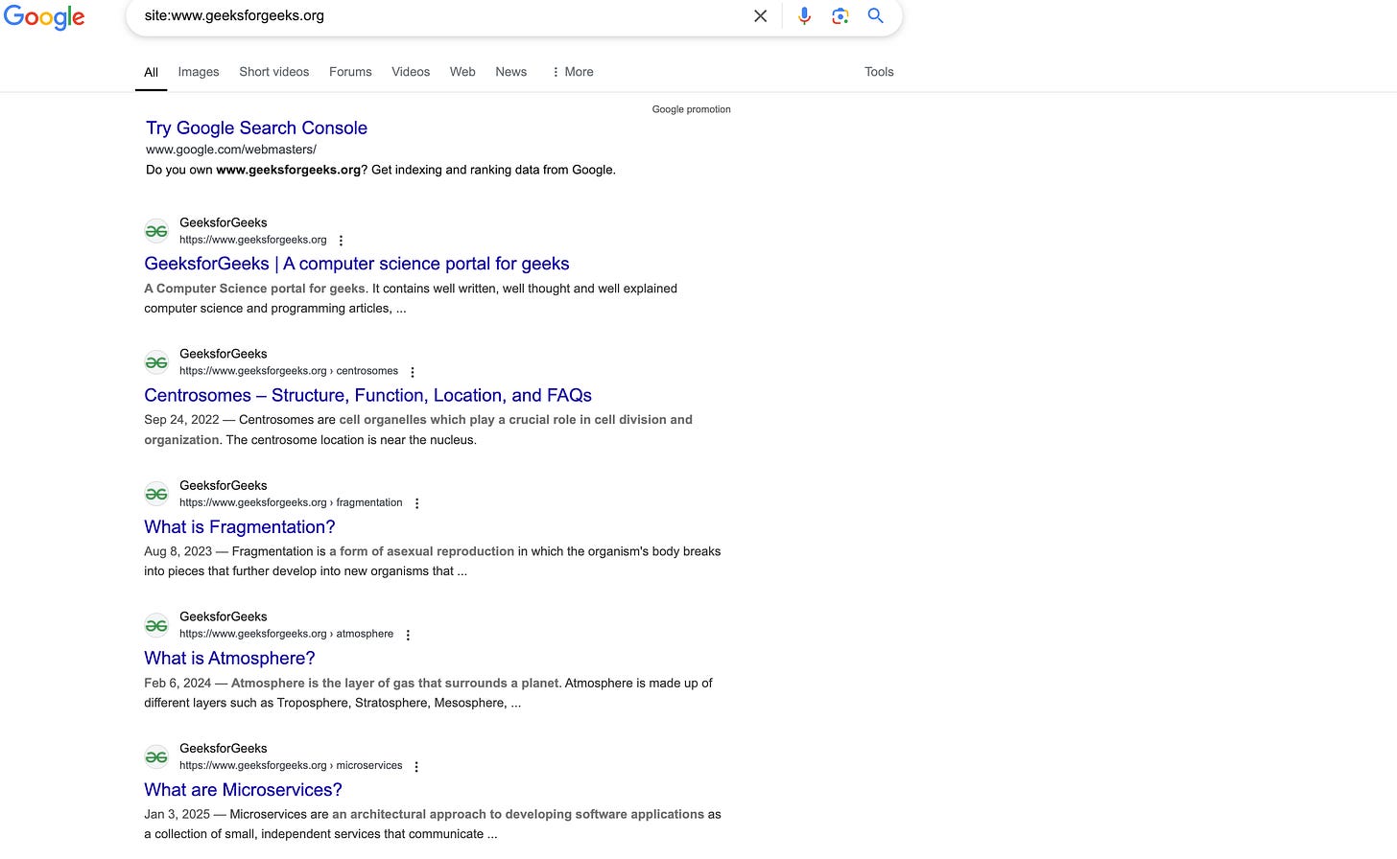Open options dots for atmosphere result
The width and height of the screenshot is (1397, 859).
tap(408, 635)
